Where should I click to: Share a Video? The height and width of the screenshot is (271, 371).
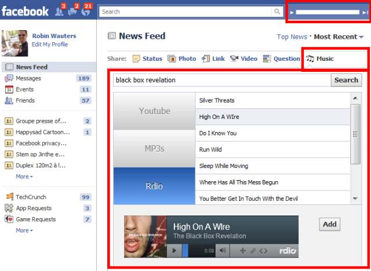[243, 58]
